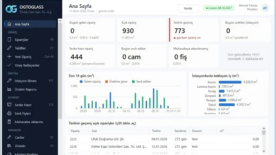Click the Sevk Fişleri printer icon
The height and width of the screenshot is (155, 276).
pos(9,113)
